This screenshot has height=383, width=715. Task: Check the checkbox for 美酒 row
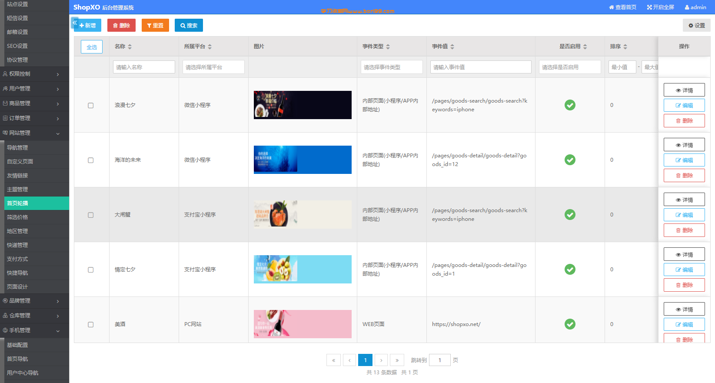click(x=91, y=324)
